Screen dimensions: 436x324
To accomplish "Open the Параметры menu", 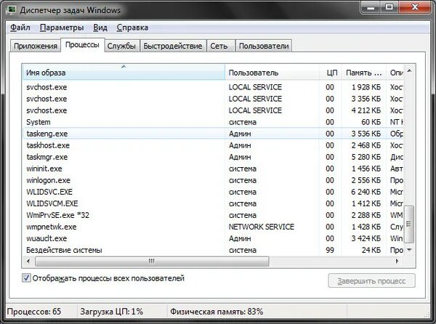I will pyautogui.click(x=62, y=28).
